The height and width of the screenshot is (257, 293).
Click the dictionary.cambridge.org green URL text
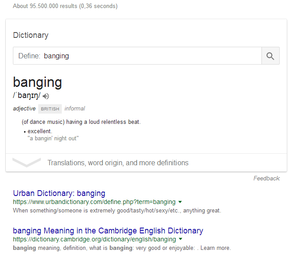(94, 239)
